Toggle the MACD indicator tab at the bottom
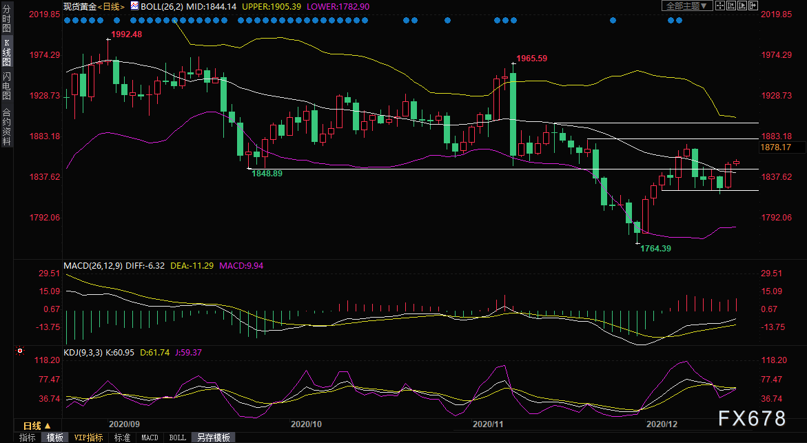Image resolution: width=807 pixels, height=443 pixels. pos(150,437)
